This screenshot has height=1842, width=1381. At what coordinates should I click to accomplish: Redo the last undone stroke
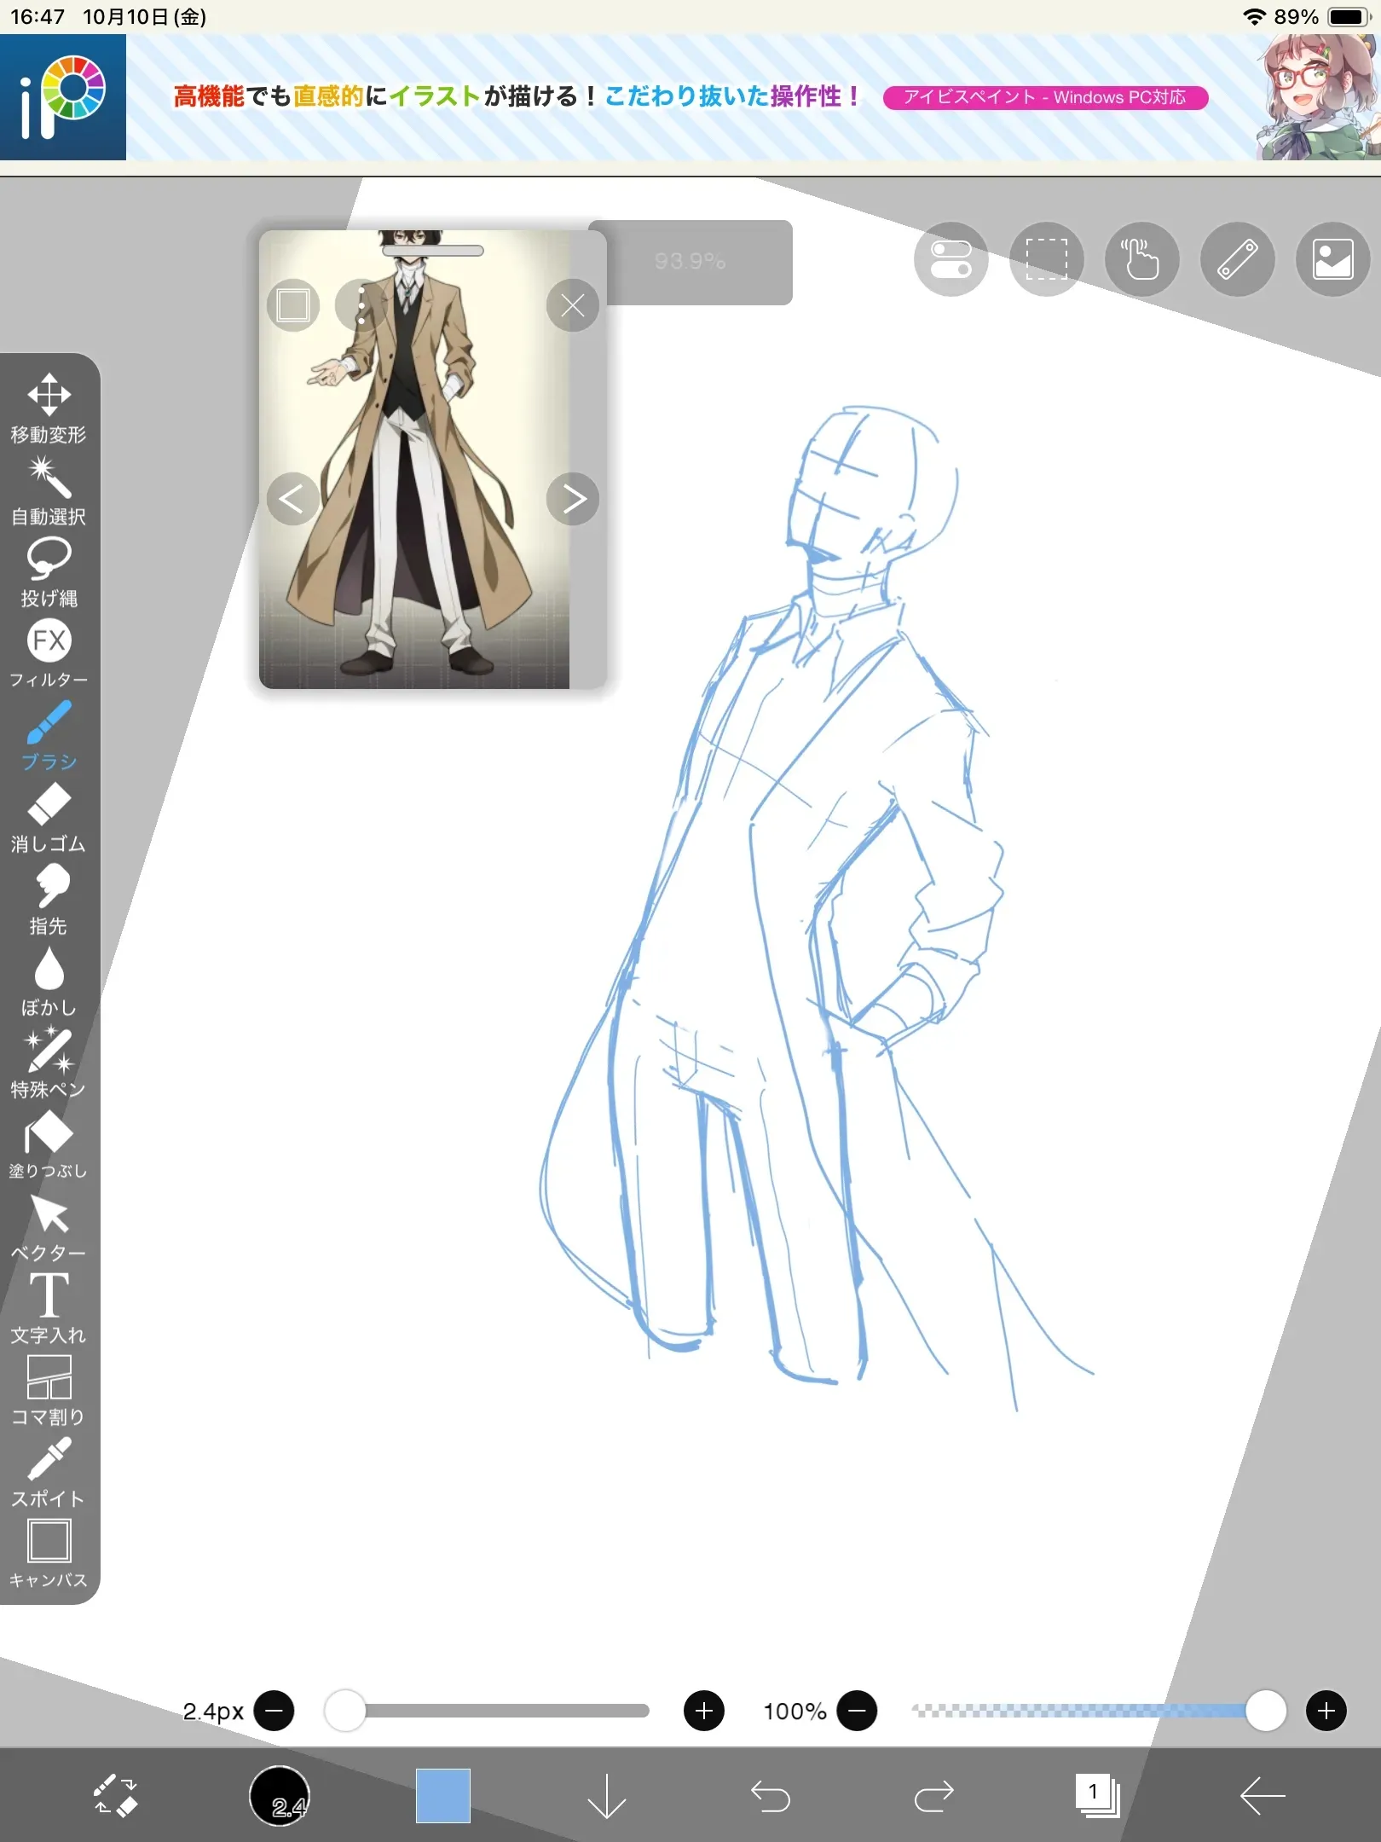pyautogui.click(x=934, y=1796)
